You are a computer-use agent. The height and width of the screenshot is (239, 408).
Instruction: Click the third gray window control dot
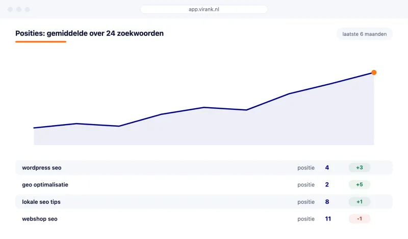point(28,9)
